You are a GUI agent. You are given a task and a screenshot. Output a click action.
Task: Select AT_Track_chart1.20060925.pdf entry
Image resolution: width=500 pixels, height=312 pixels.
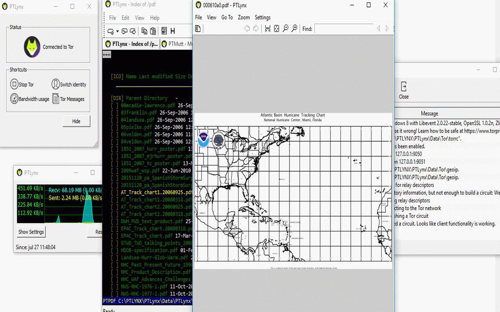(x=156, y=192)
